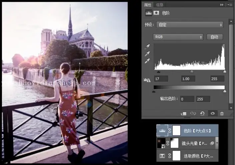Select the 选取颜色 layer mask thumbnail

tap(176, 156)
